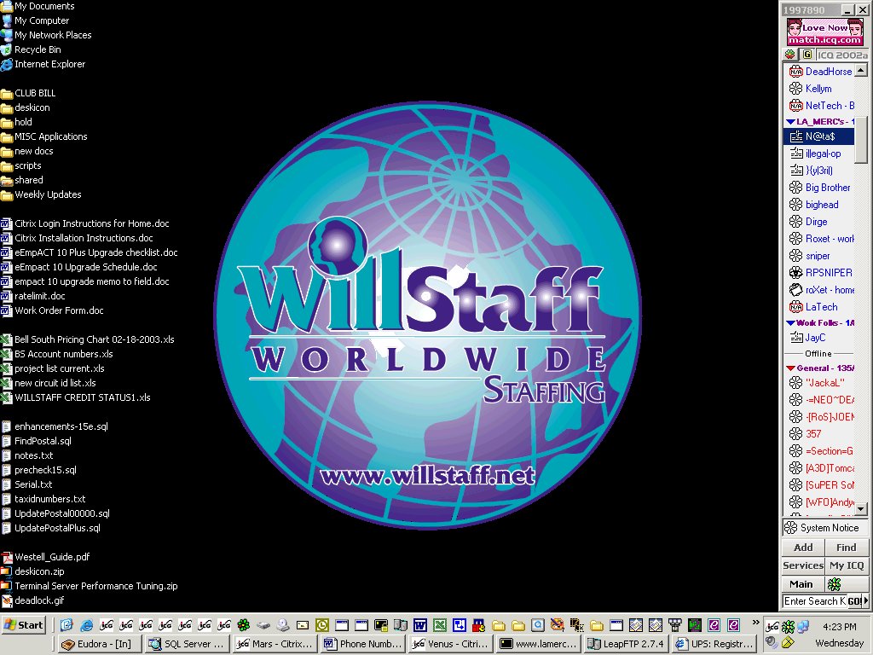Collapse the LA_MERC's contact group

(x=790, y=122)
